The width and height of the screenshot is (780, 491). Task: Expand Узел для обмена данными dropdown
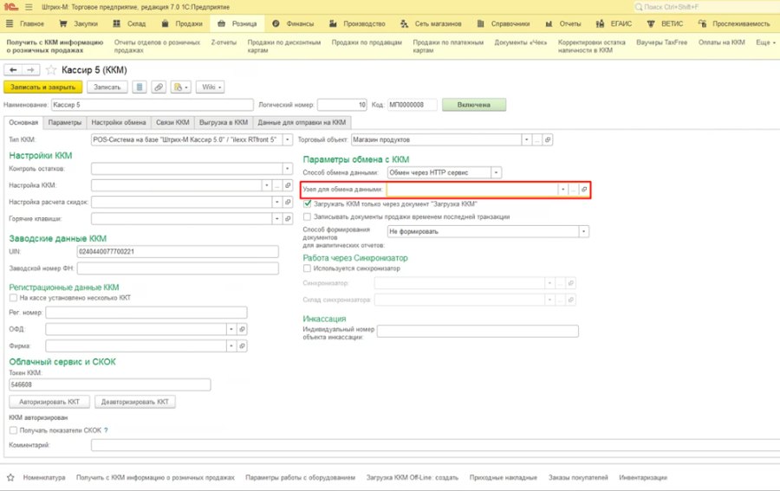563,190
